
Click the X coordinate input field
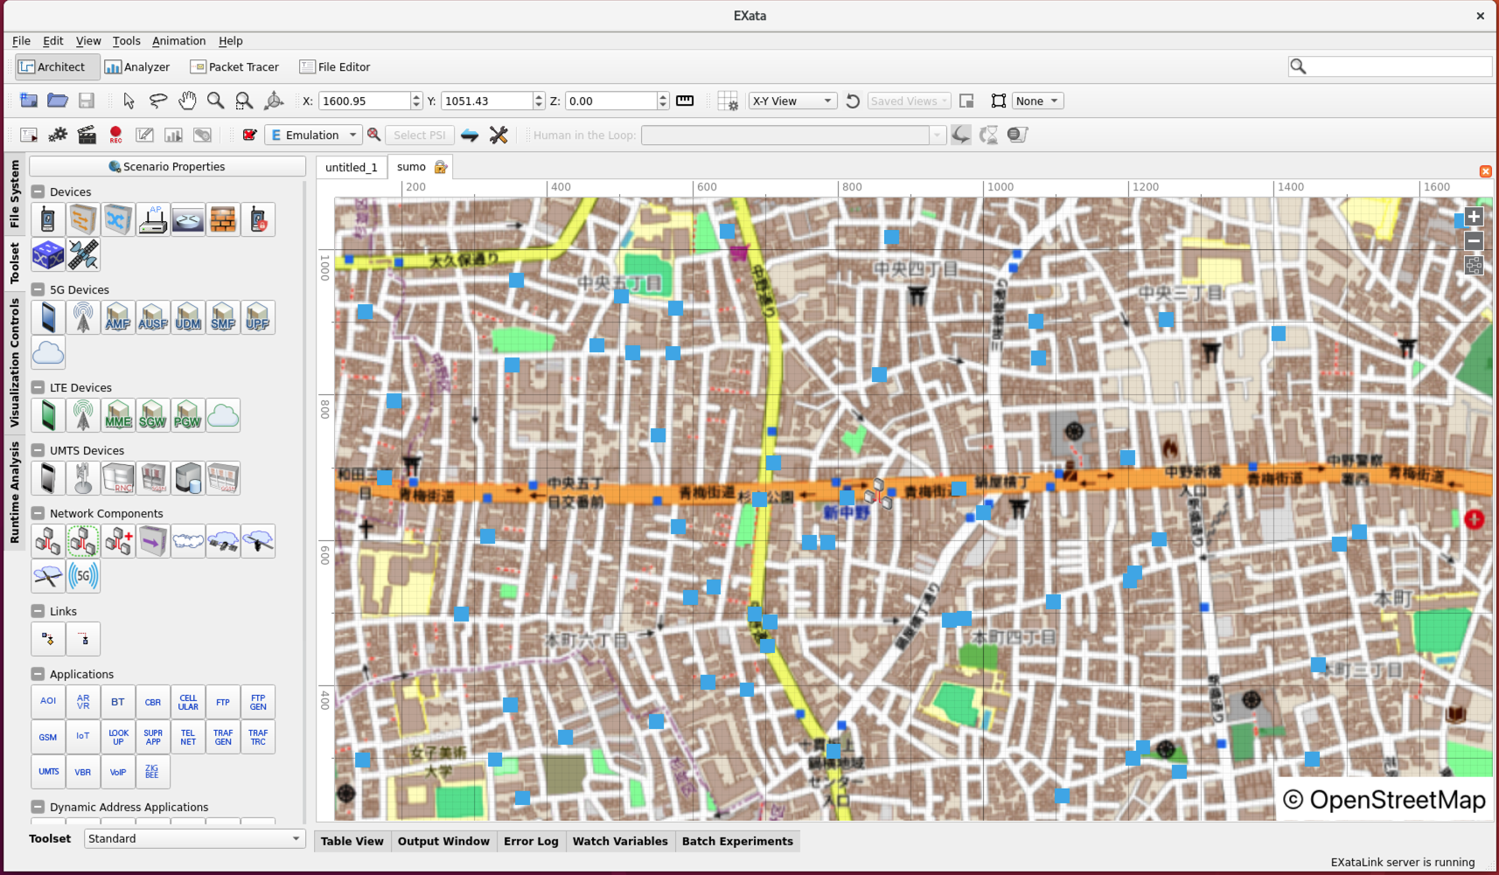point(365,101)
